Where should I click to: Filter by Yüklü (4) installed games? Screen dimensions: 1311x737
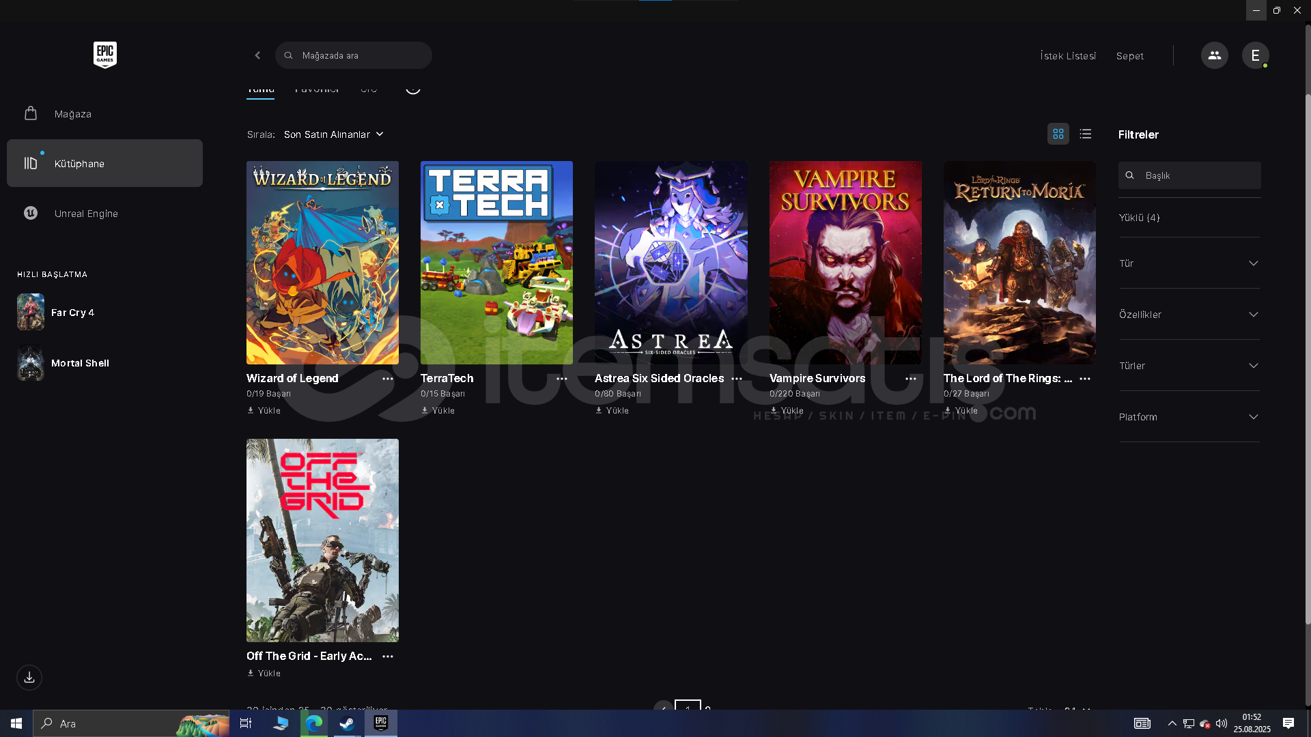pos(1139,218)
